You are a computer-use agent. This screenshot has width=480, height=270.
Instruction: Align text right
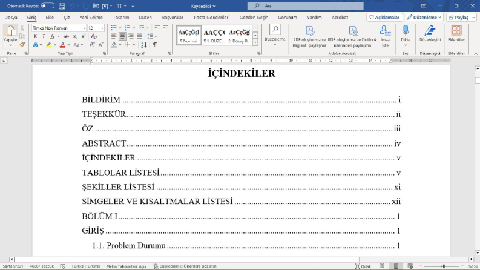tap(131, 36)
